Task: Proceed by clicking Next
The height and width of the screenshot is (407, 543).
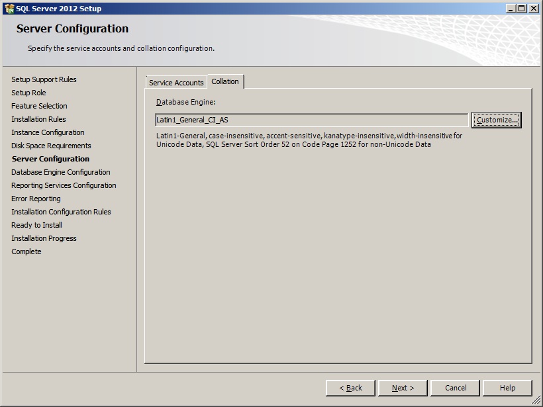Action: pyautogui.click(x=403, y=388)
